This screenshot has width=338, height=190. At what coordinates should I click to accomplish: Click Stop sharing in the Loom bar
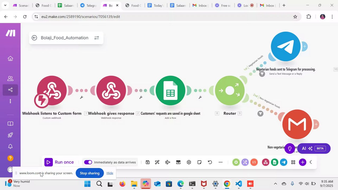pyautogui.click(x=90, y=173)
